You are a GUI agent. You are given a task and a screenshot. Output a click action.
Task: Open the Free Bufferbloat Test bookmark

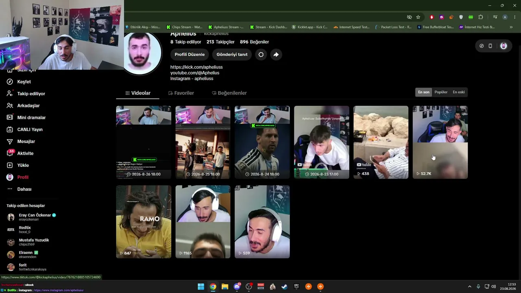pos(435,27)
